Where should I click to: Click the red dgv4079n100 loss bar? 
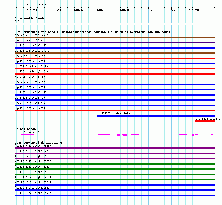click(x=115, y=111)
